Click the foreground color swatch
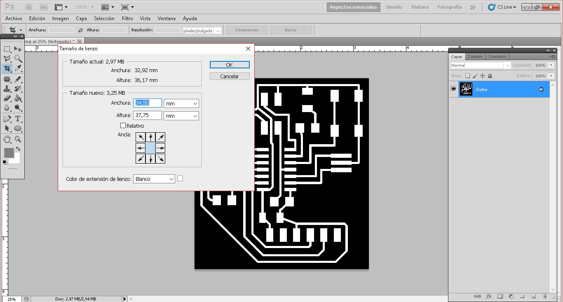563x302 pixels. [9, 152]
